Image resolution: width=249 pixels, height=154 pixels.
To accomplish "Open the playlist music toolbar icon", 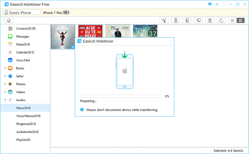I will (x=164, y=20).
